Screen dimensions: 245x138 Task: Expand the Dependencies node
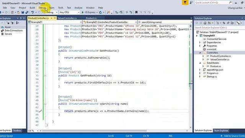(x=200, y=43)
